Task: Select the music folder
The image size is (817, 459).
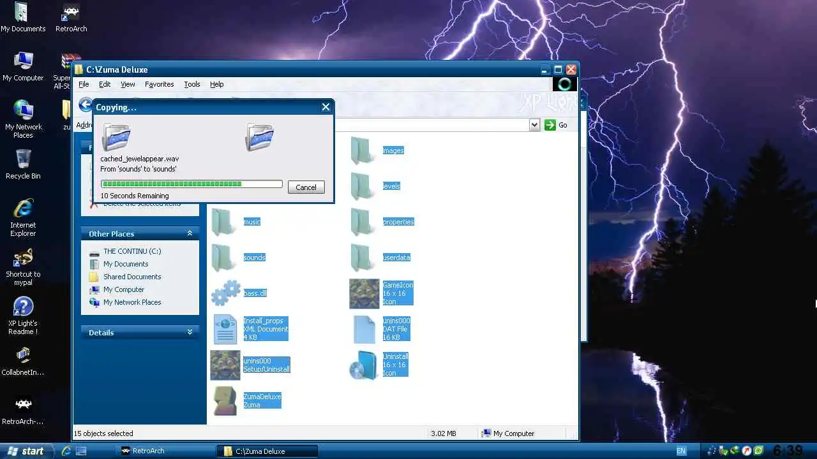Action: point(223,222)
